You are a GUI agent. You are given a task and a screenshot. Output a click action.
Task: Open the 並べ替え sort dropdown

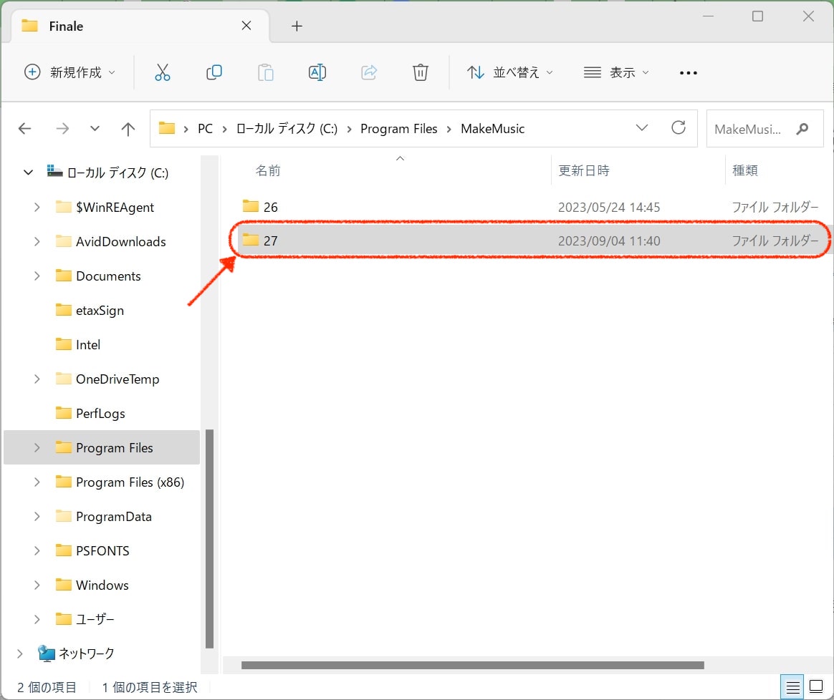[x=510, y=72]
